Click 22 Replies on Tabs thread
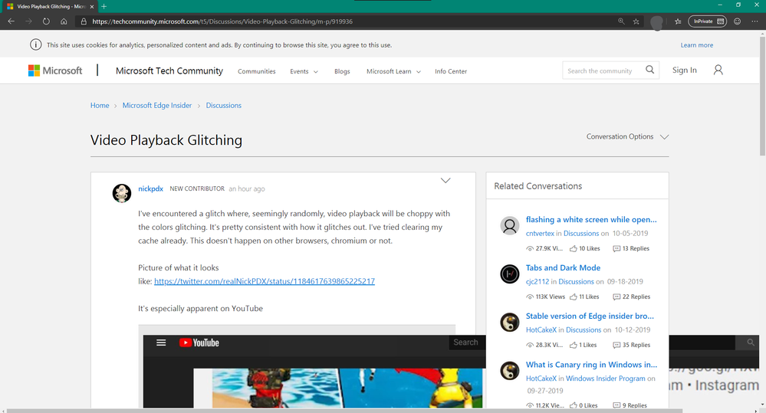The width and height of the screenshot is (766, 413). pyautogui.click(x=632, y=297)
